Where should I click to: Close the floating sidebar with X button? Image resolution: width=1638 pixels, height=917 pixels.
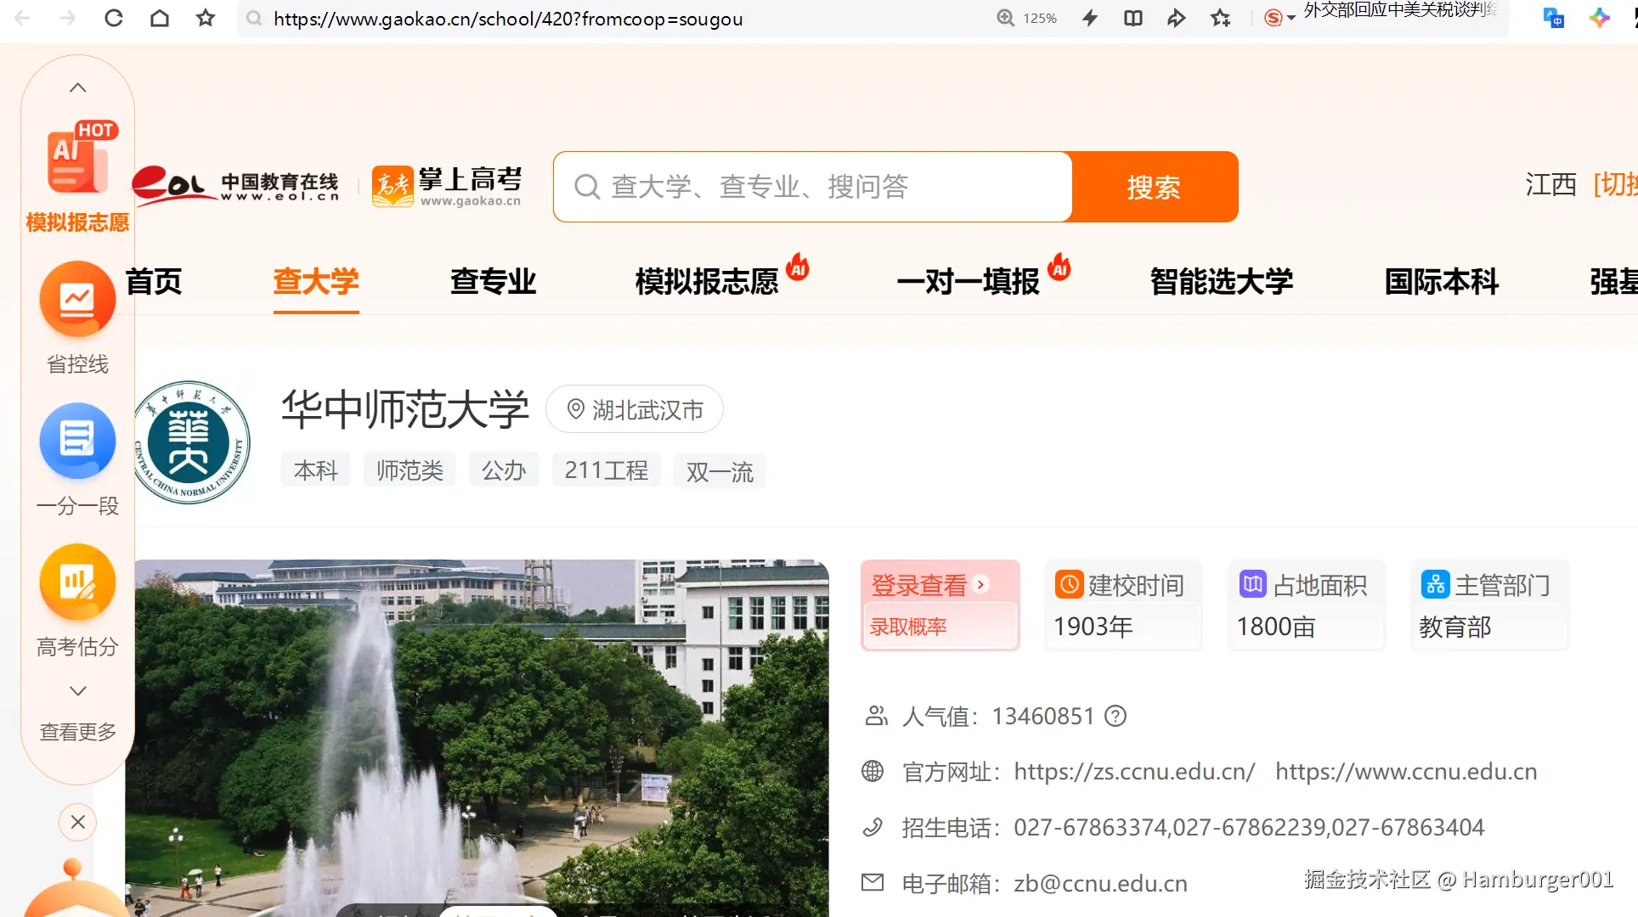coord(77,822)
